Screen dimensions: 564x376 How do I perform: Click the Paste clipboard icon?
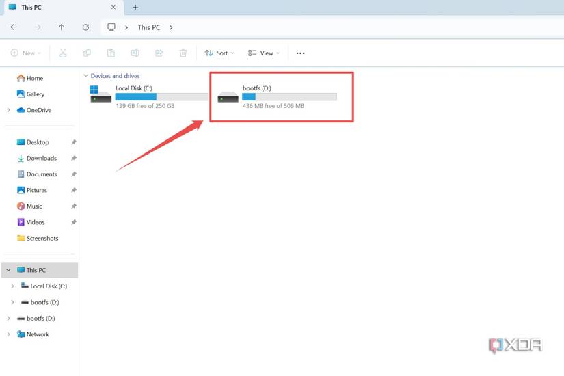click(x=111, y=53)
